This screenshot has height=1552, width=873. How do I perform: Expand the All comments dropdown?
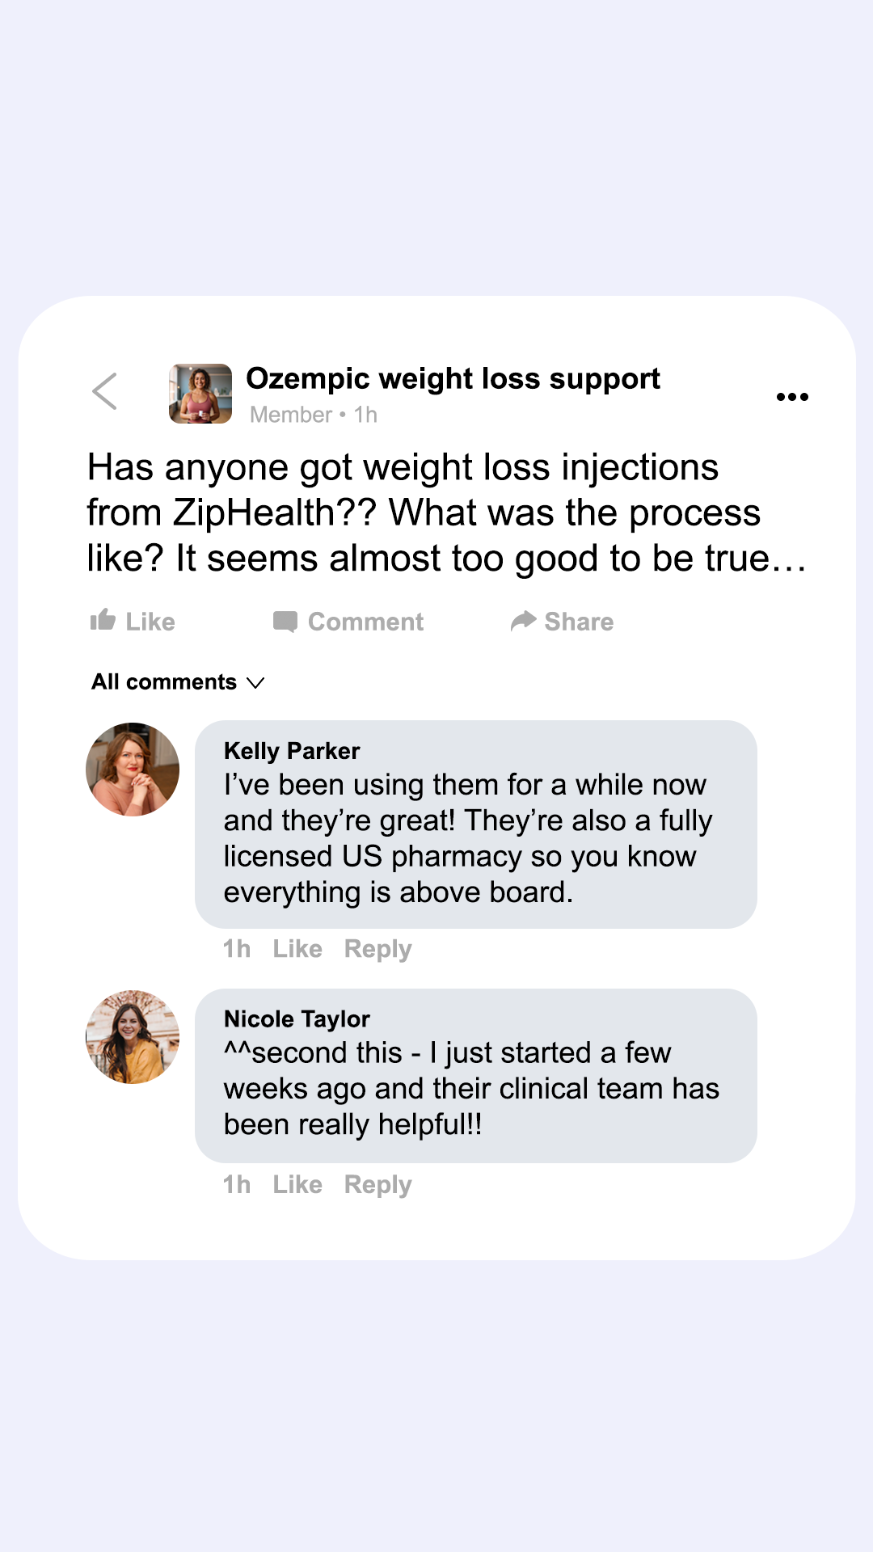coord(164,682)
